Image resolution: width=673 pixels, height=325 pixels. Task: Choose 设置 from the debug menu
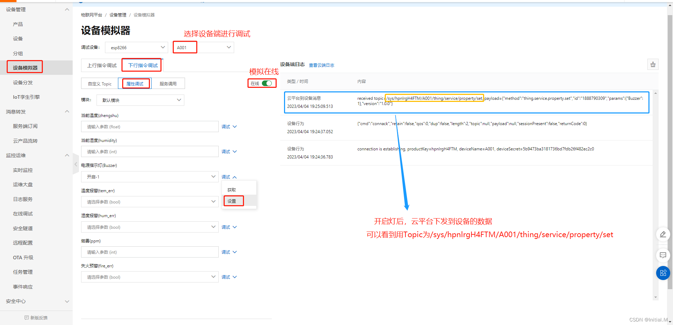pos(239,201)
